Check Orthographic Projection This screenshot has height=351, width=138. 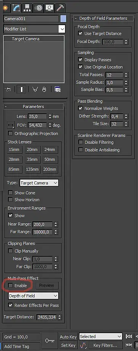tap(10, 133)
